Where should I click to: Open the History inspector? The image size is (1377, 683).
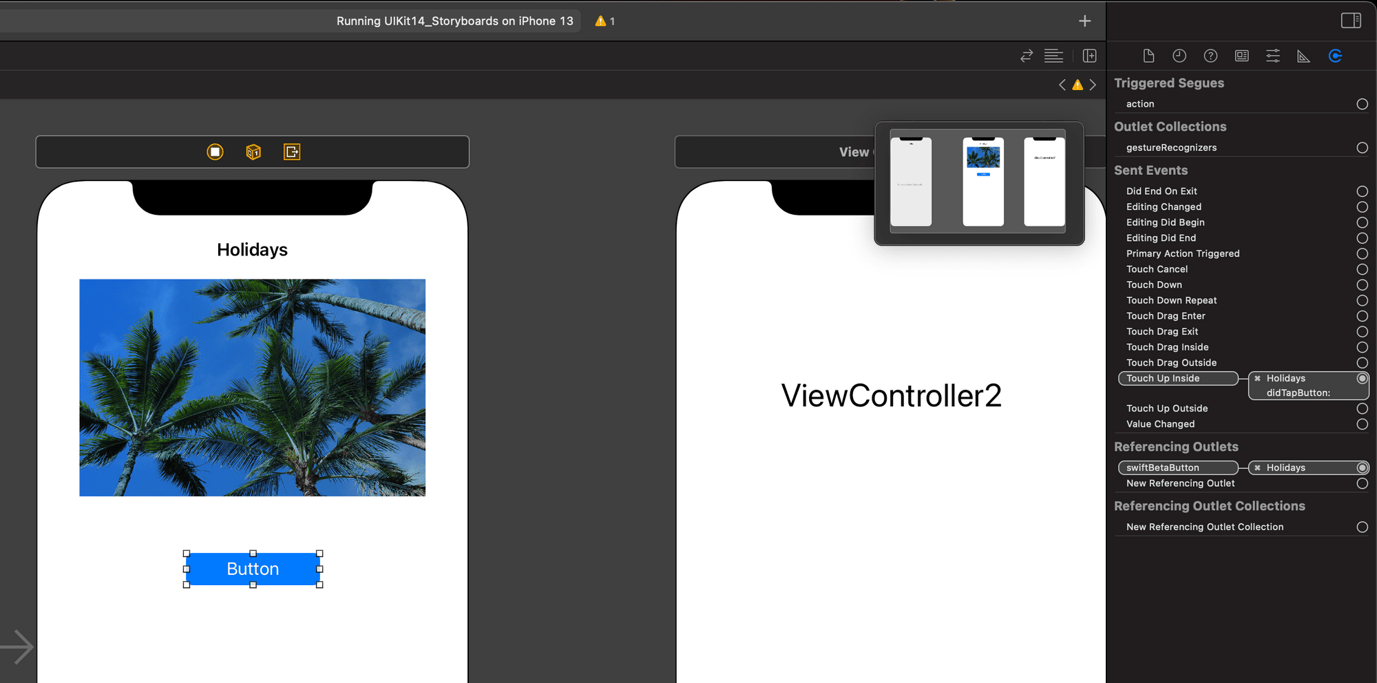(1179, 56)
